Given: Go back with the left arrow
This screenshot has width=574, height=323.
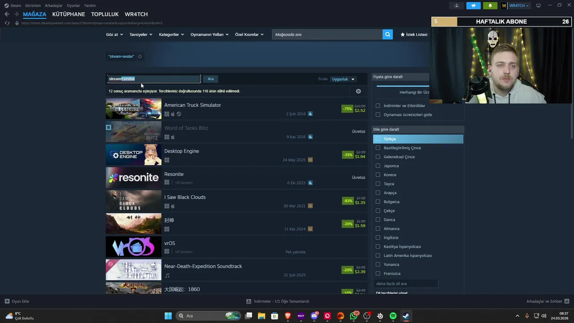Looking at the screenshot, I should coord(7,14).
